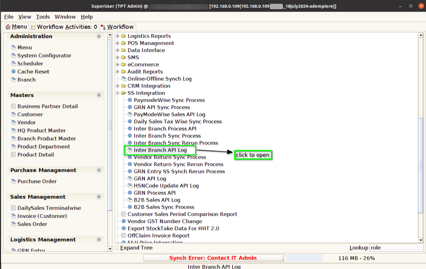The height and width of the screenshot is (269, 426).
Task: Expand the eCommerce folder node
Action: [118, 65]
